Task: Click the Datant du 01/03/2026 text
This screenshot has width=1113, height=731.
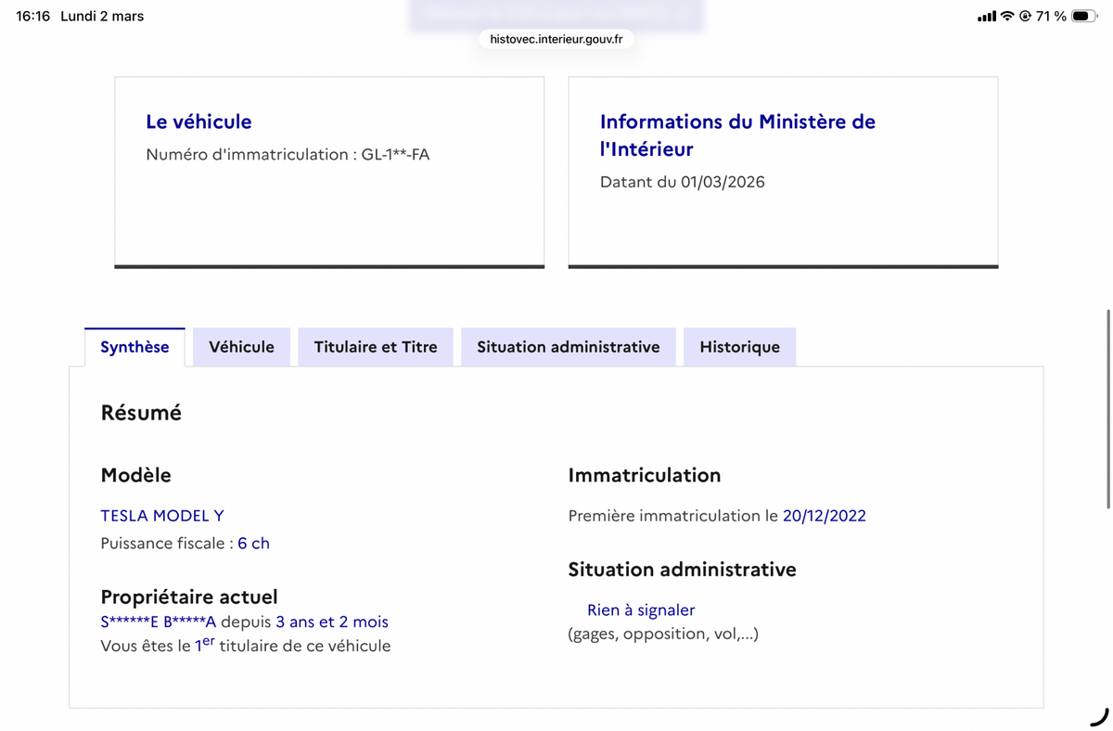Action: pos(683,182)
